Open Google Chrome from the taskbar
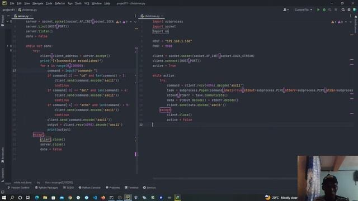The width and height of the screenshot is (358, 201). (x=70, y=198)
